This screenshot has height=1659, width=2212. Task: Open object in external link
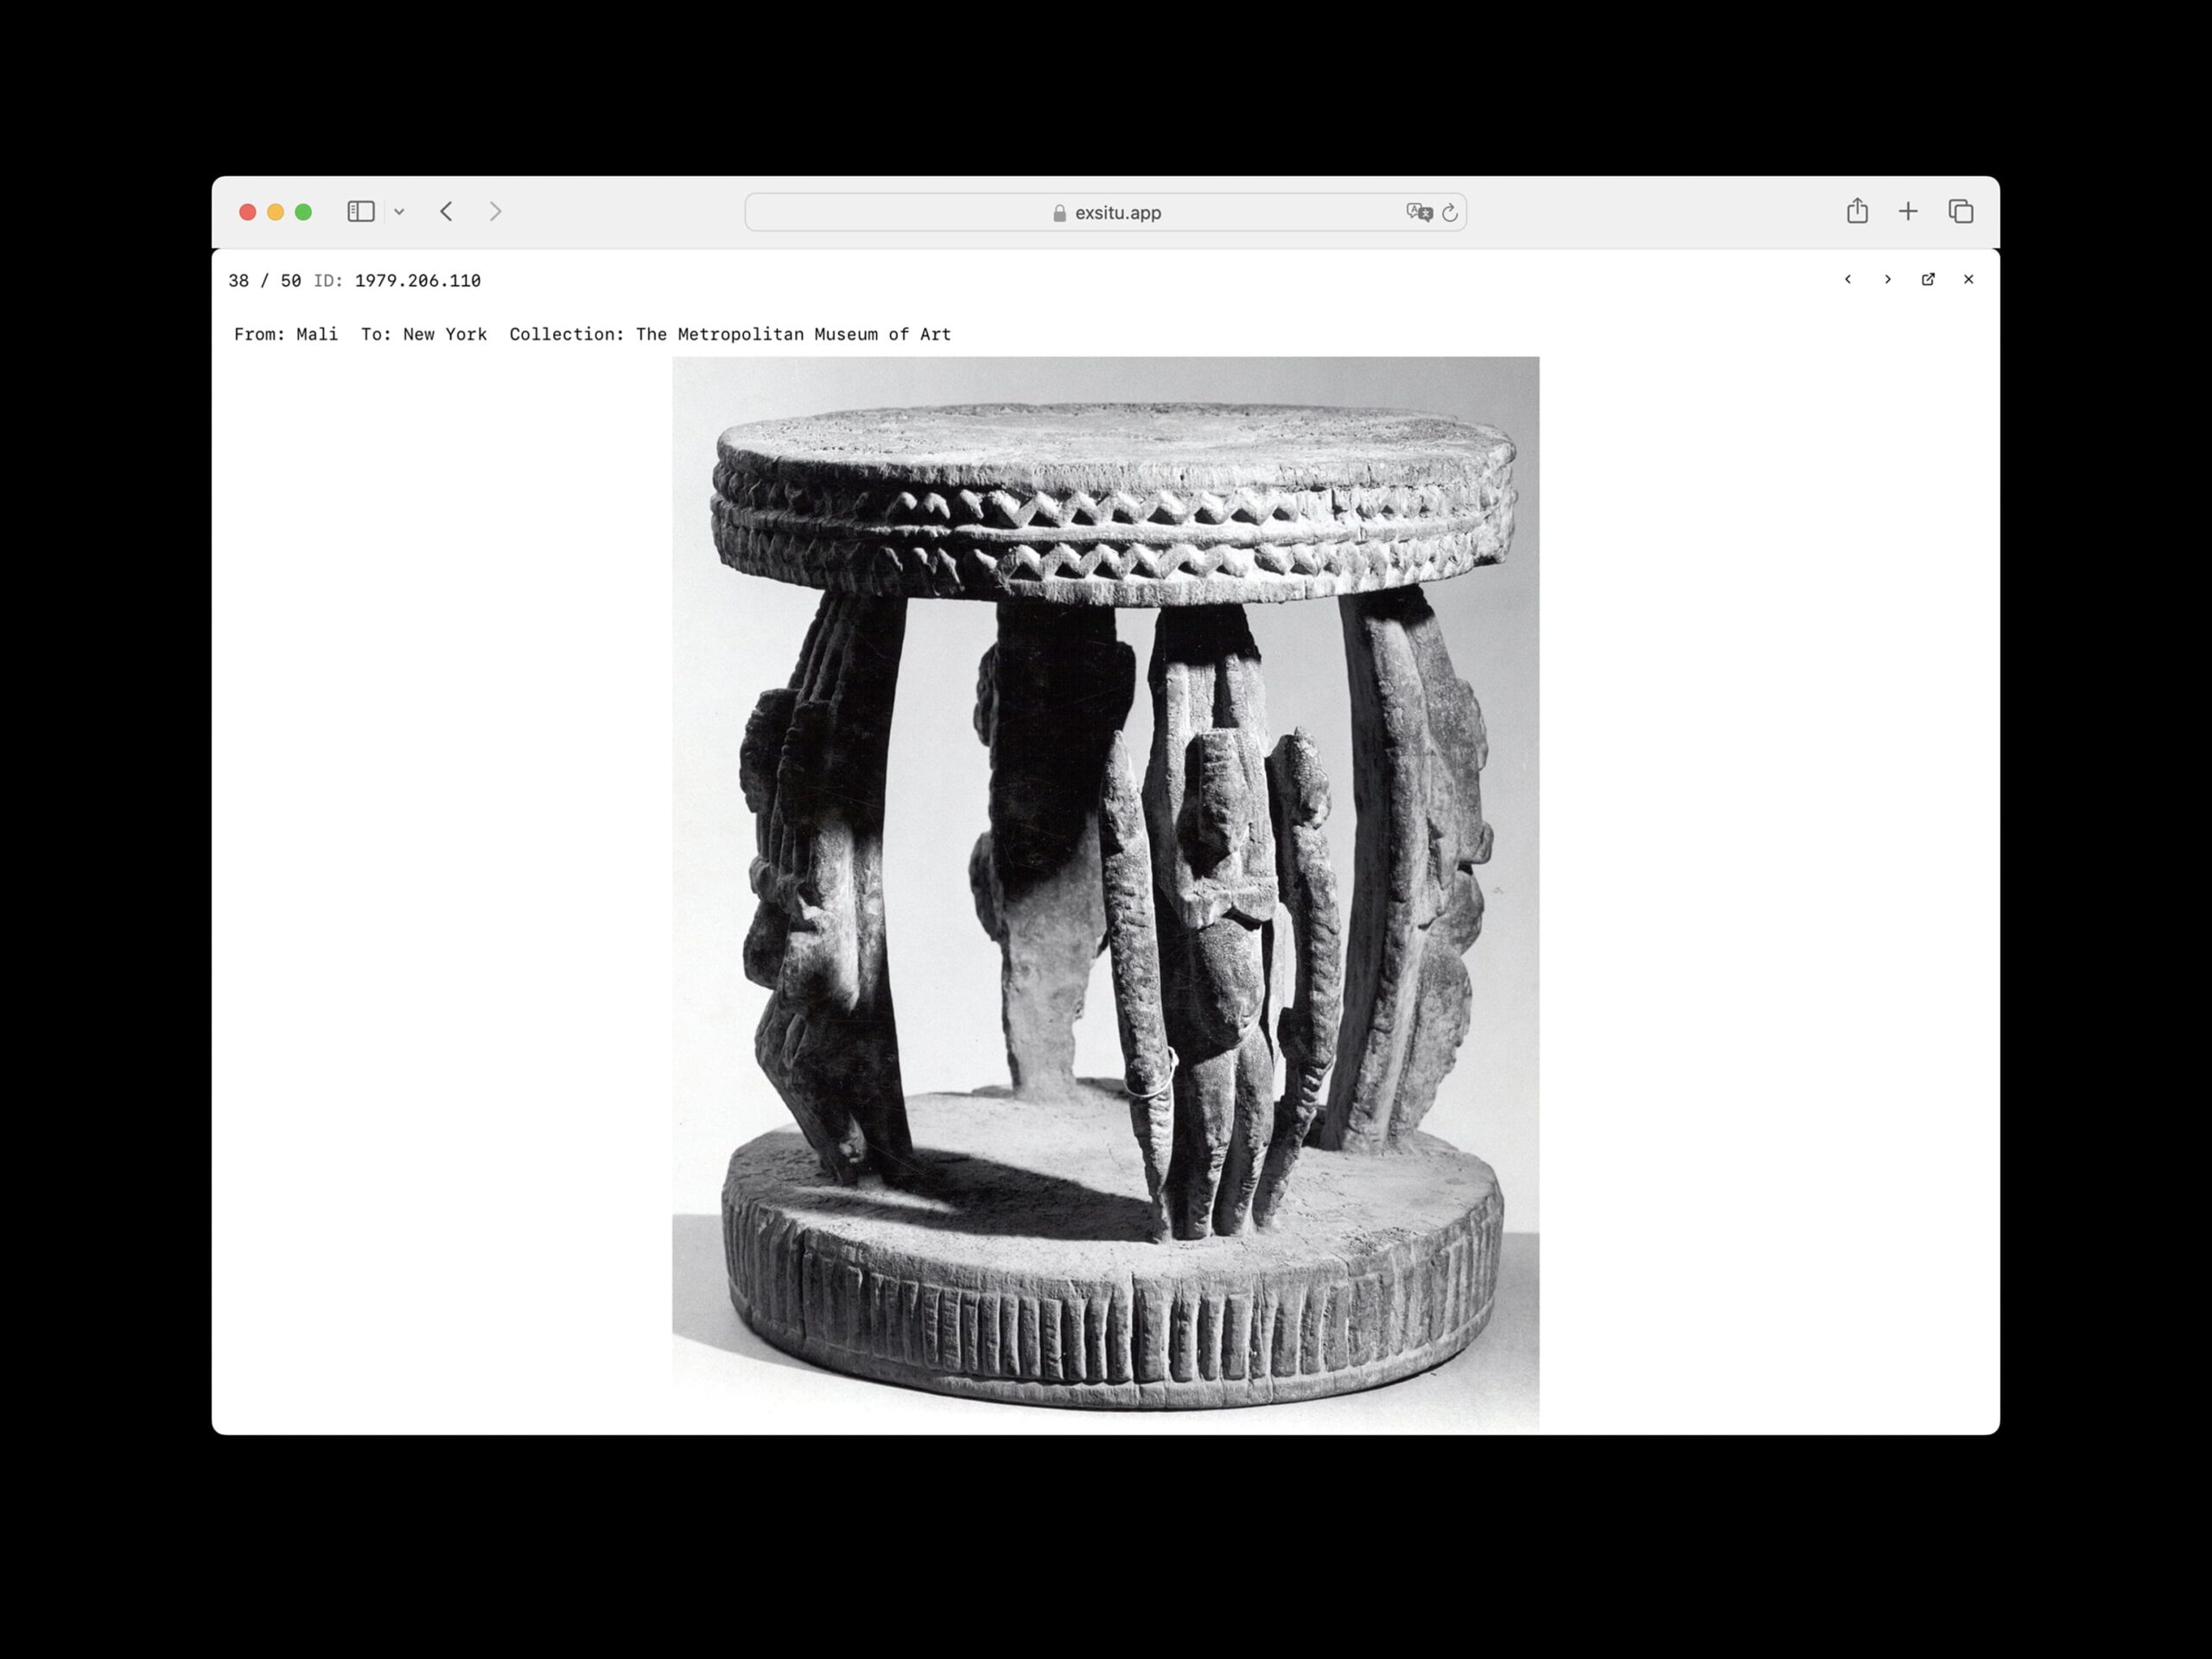pos(1927,279)
